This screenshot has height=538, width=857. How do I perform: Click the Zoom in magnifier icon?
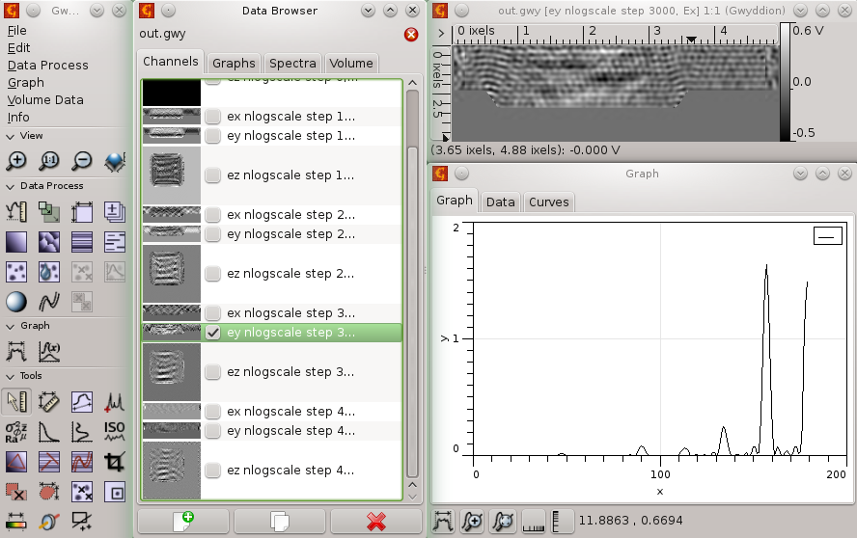point(16,161)
